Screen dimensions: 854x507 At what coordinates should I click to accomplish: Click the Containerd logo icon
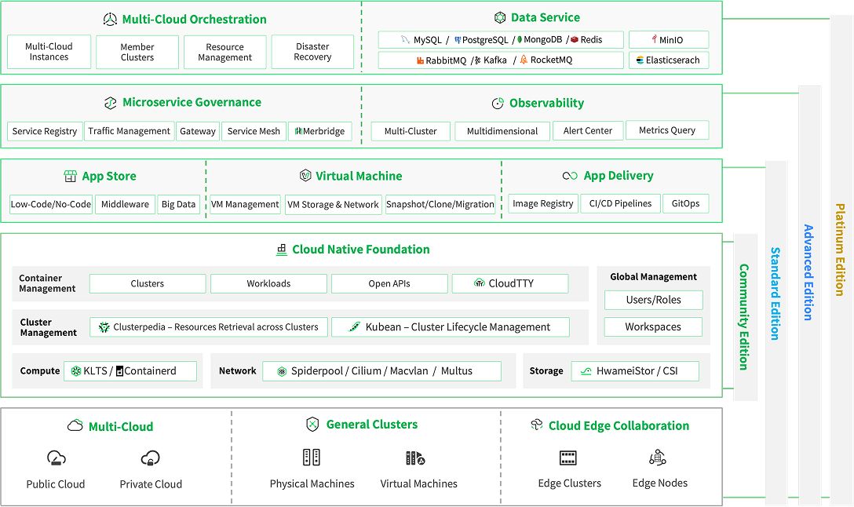click(120, 371)
